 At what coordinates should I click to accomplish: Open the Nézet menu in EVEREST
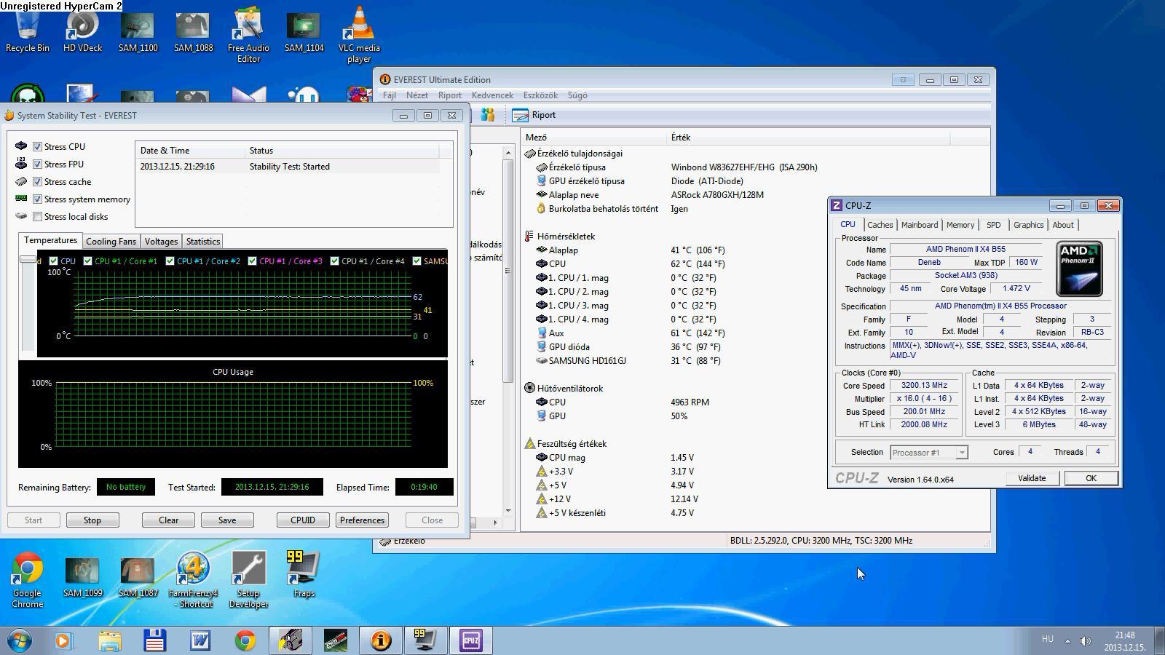[x=417, y=95]
